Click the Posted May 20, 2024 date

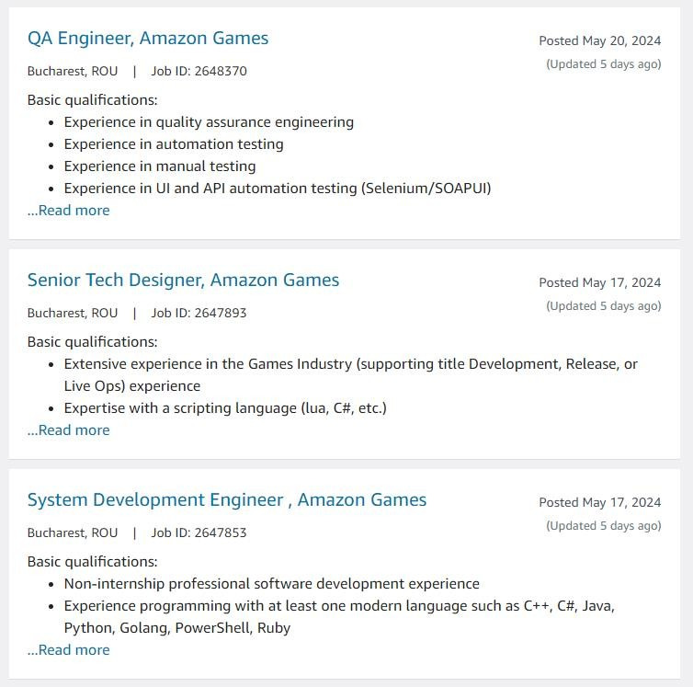[599, 41]
